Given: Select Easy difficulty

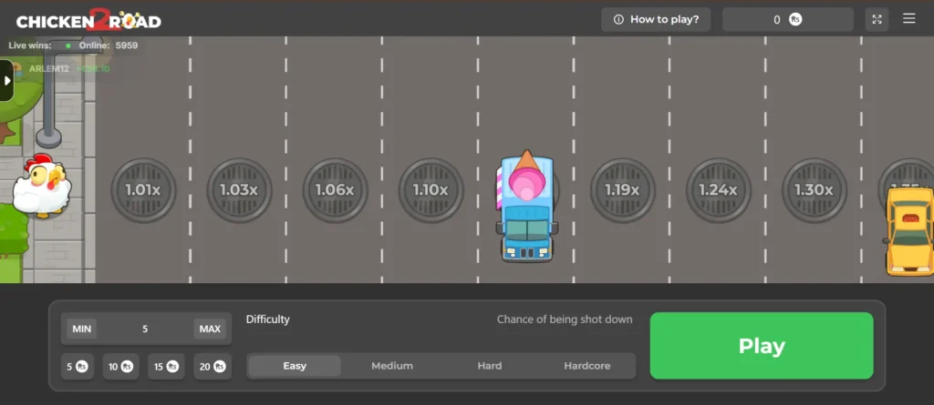Looking at the screenshot, I should pyautogui.click(x=295, y=366).
